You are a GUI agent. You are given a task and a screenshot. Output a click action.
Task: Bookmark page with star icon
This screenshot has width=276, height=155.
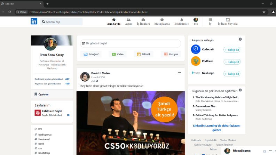(x=264, y=12)
